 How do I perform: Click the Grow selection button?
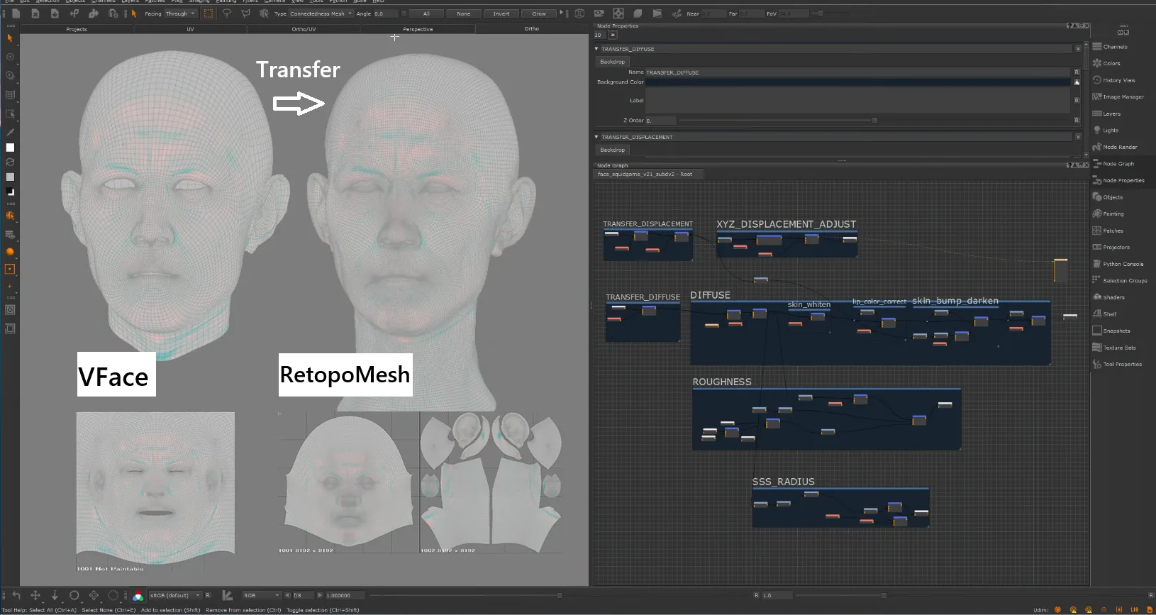click(x=539, y=13)
